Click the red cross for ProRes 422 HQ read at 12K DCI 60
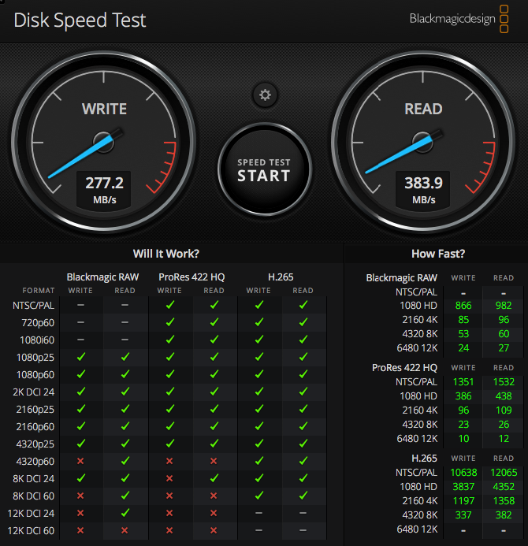528x546 pixels. pyautogui.click(x=214, y=530)
